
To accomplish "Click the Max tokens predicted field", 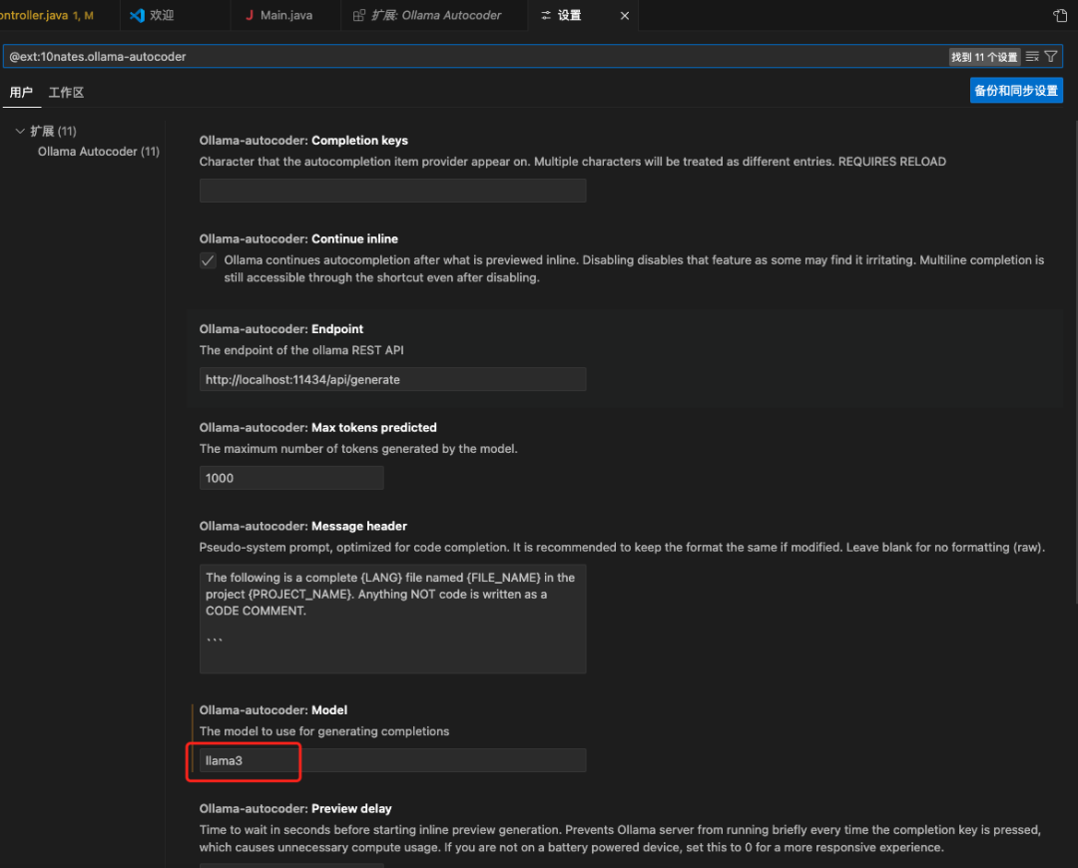I will pos(291,478).
